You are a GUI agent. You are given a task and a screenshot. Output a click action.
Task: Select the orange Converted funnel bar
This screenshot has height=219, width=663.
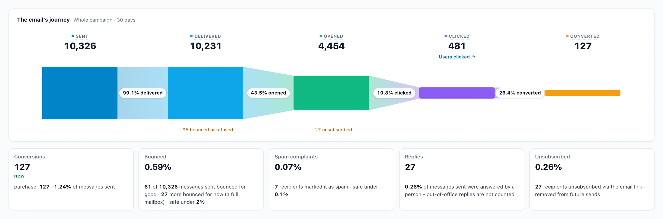(x=583, y=93)
